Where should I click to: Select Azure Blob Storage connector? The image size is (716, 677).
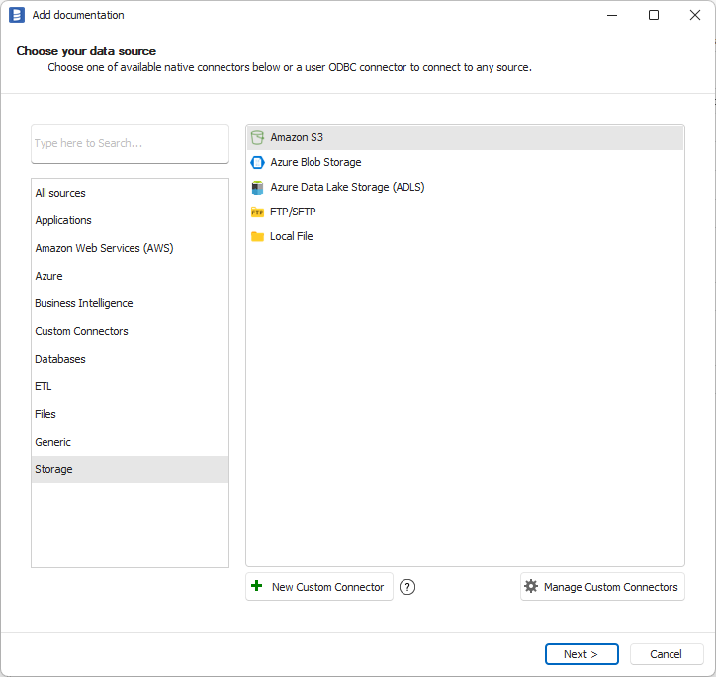coord(465,162)
